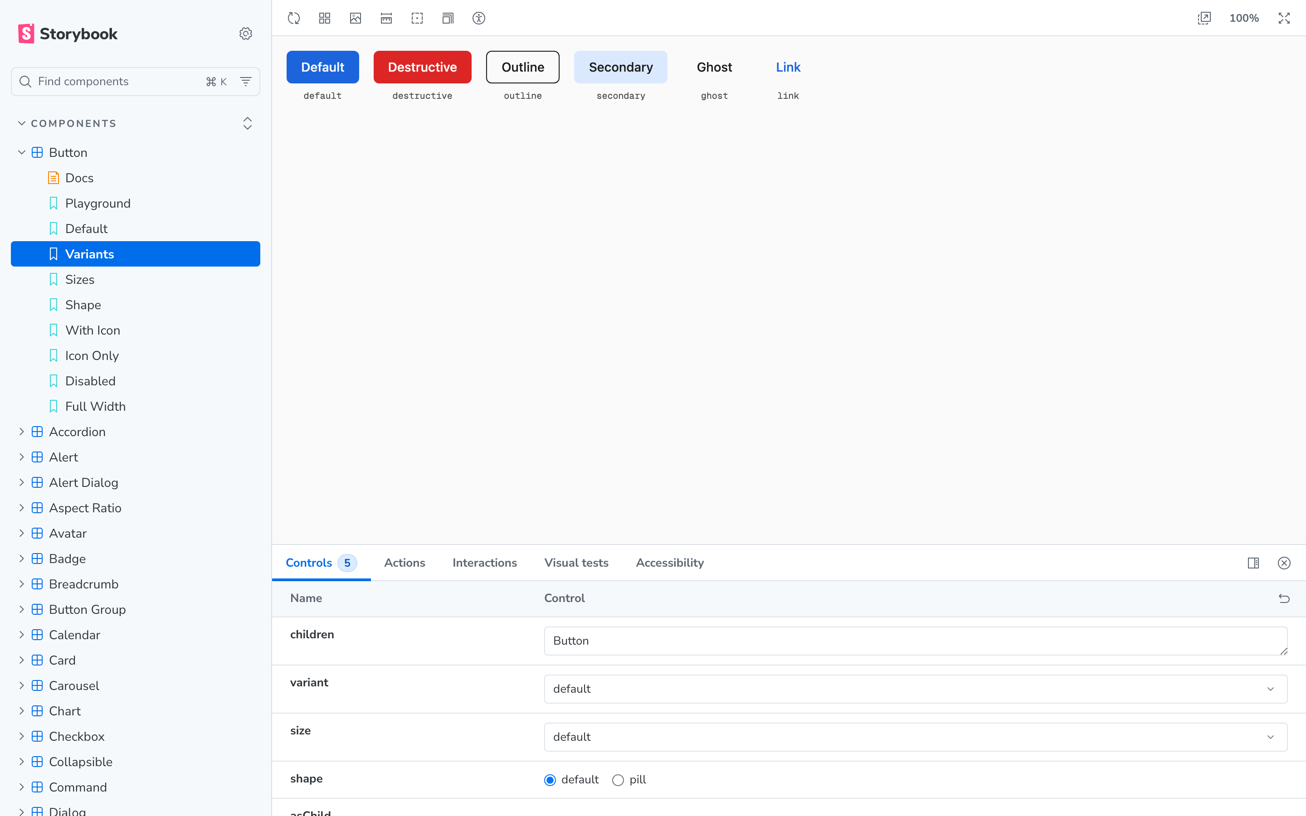The height and width of the screenshot is (816, 1306).
Task: Open the Visual tests tab
Action: [576, 563]
